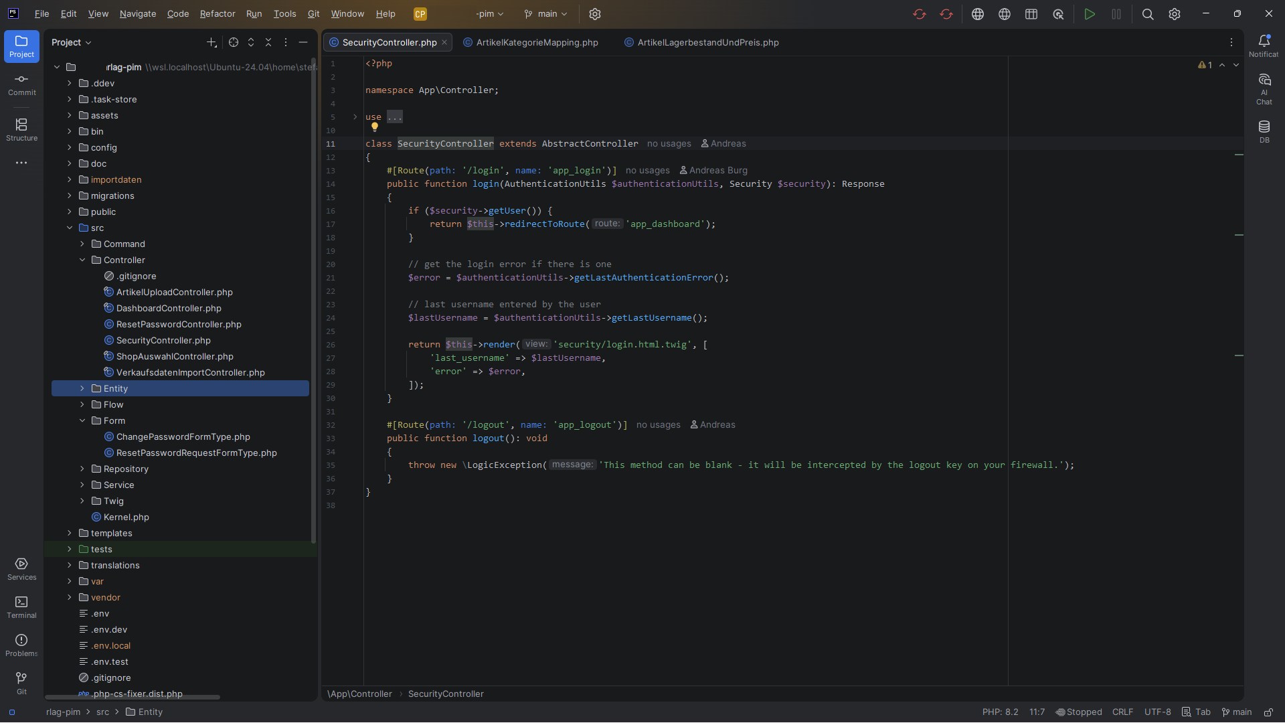Open the Problems tool window
This screenshot has width=1285, height=723.
pyautogui.click(x=21, y=645)
